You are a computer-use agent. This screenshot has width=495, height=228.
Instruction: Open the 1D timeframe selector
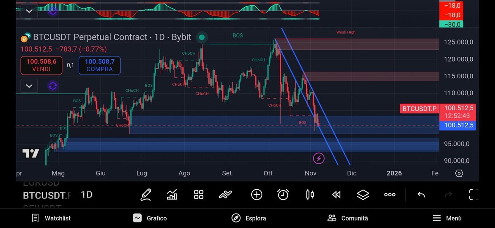86,195
